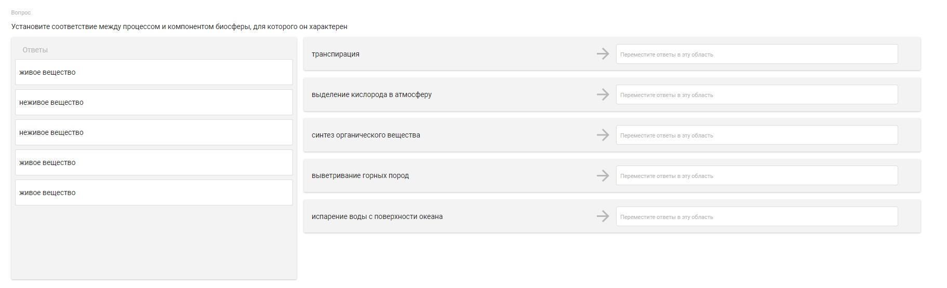Click the arrow next to синтез органического вещества
This screenshot has width=947, height=288.
tap(603, 135)
